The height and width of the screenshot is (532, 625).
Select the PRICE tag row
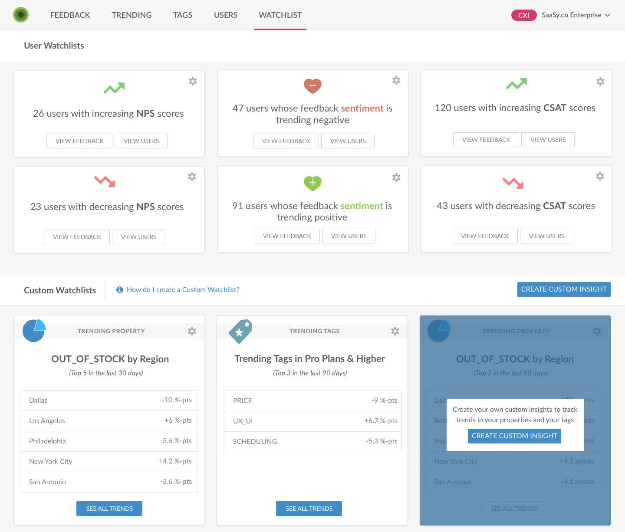click(313, 401)
